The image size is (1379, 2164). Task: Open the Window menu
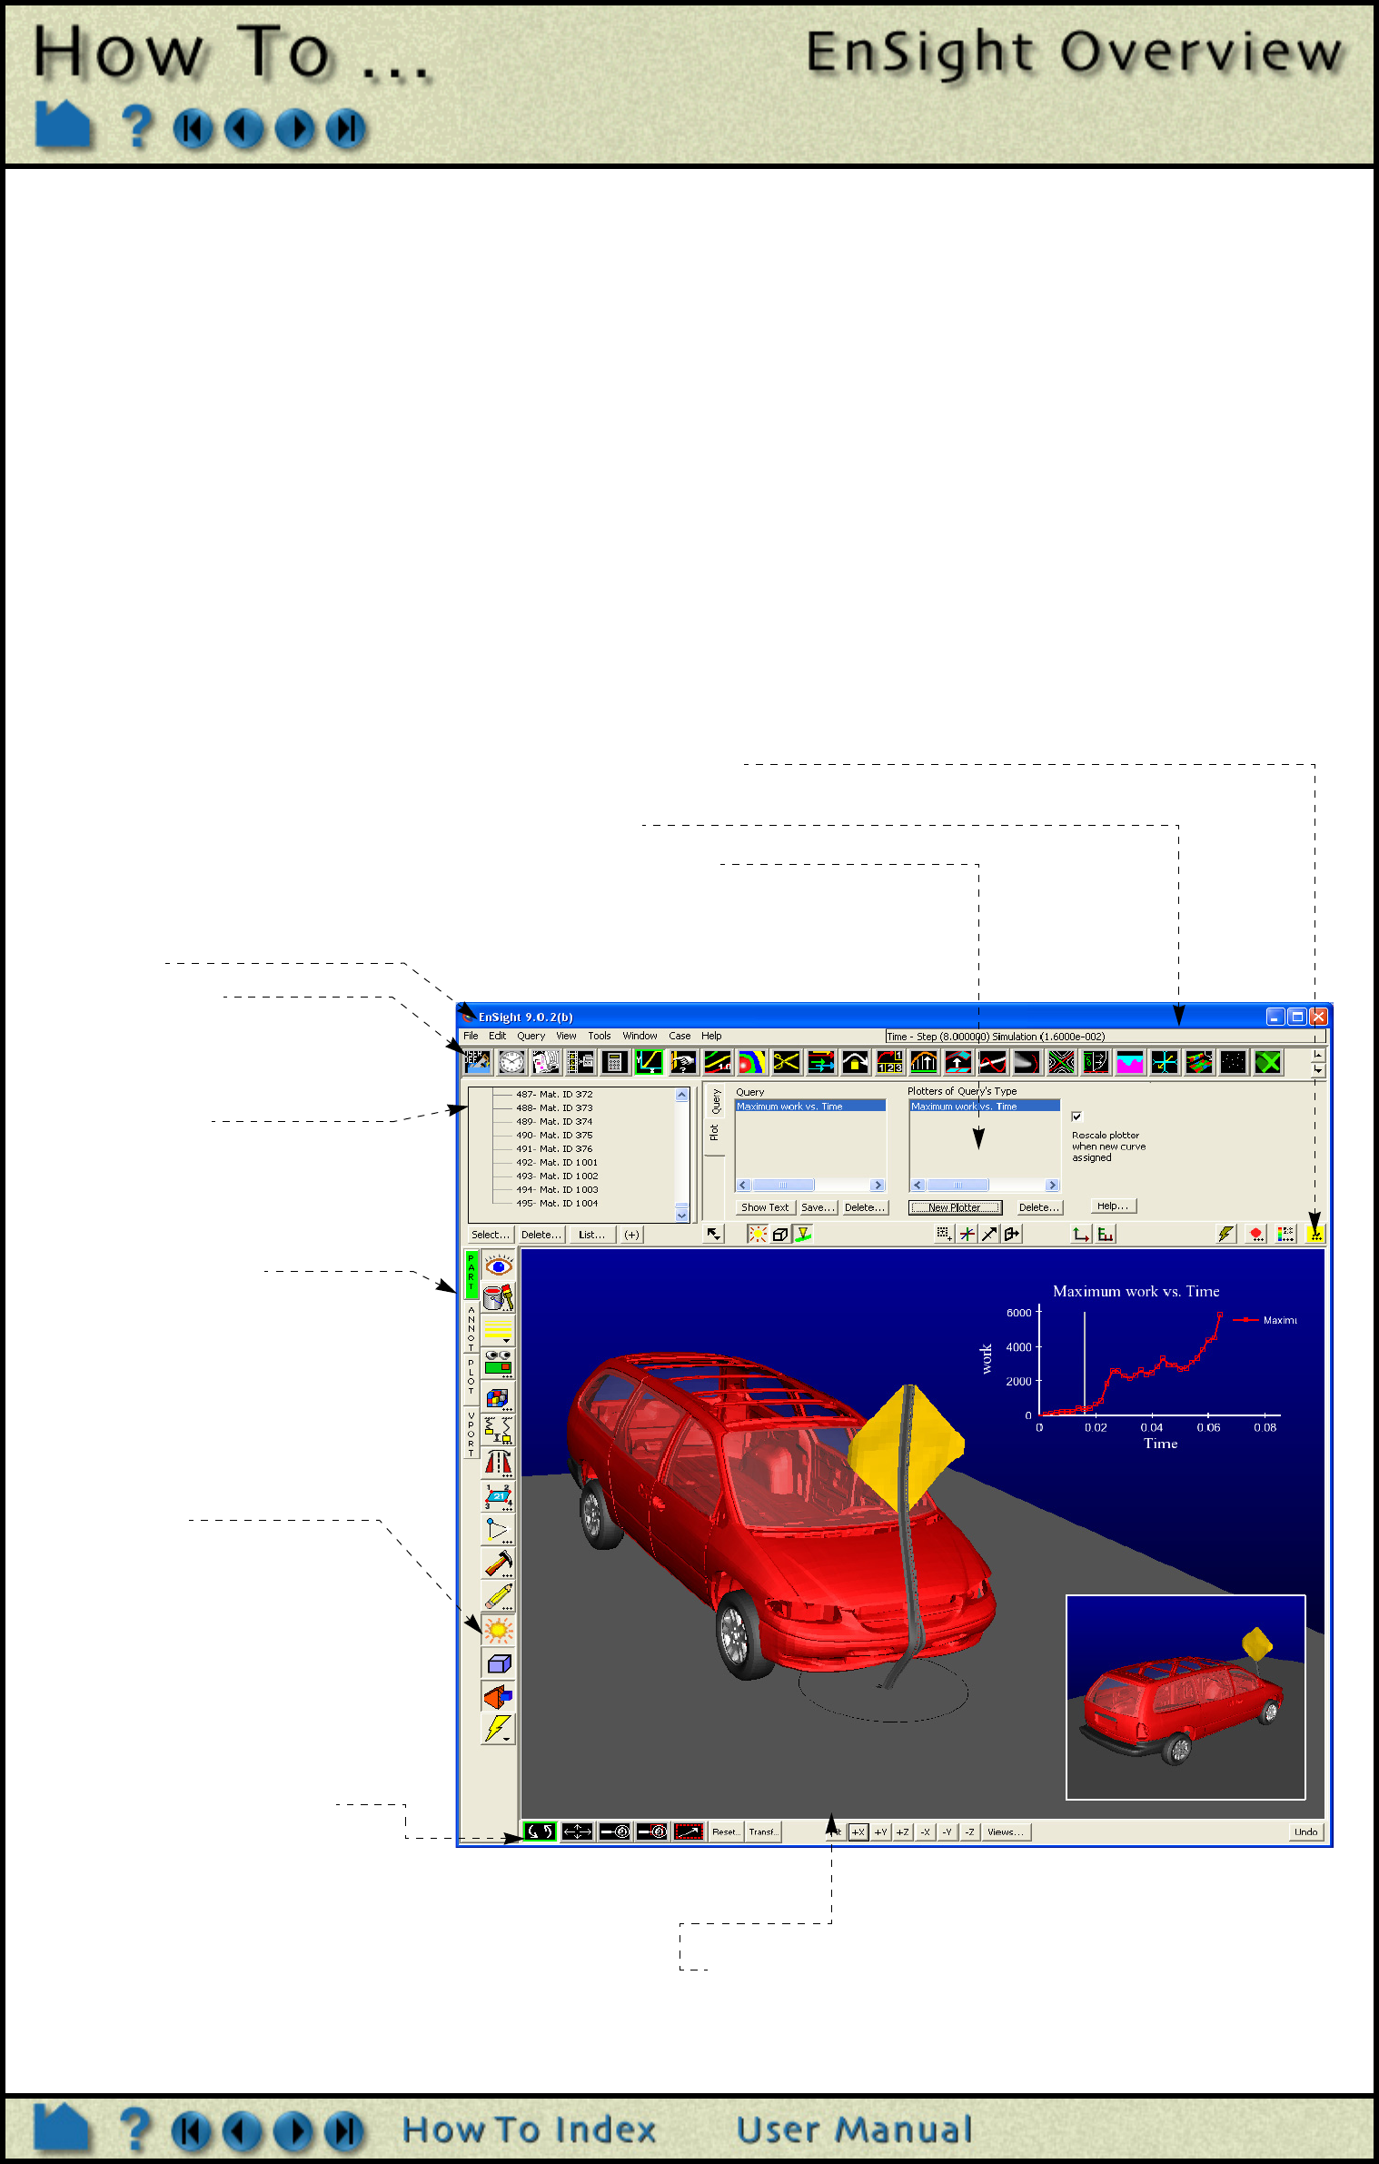(640, 1036)
